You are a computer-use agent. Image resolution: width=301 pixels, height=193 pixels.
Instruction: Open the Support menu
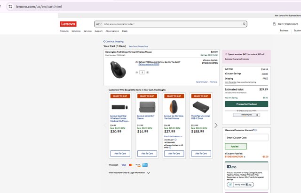point(98,31)
